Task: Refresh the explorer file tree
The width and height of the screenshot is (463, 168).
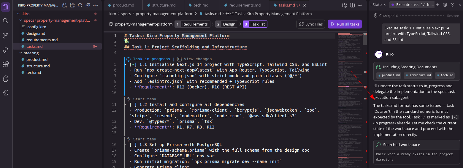Action: (x=80, y=5)
